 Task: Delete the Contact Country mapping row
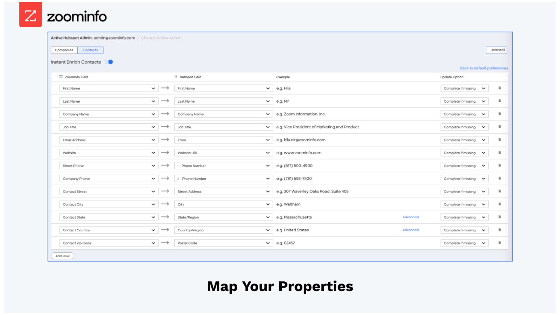(499, 230)
